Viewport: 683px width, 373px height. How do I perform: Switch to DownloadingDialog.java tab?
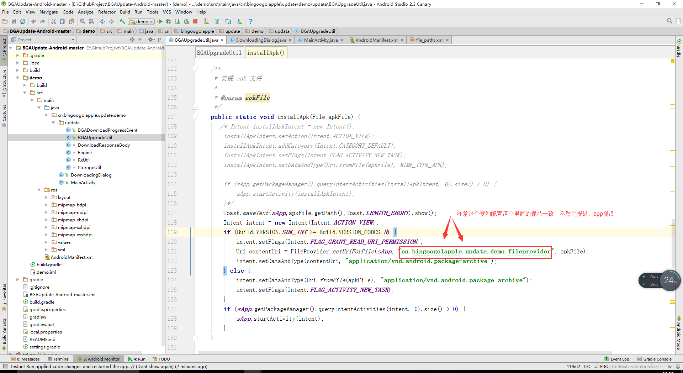point(261,40)
